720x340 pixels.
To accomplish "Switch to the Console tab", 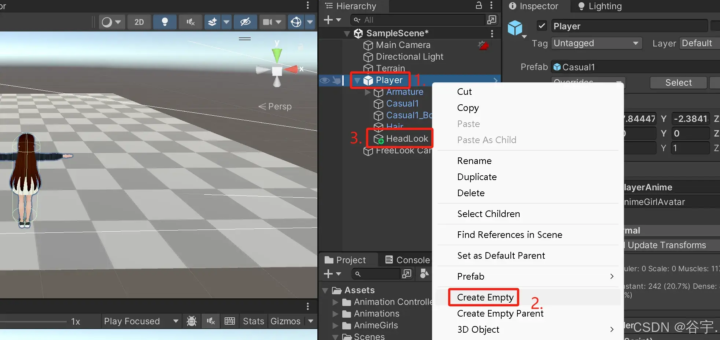I will click(x=407, y=260).
